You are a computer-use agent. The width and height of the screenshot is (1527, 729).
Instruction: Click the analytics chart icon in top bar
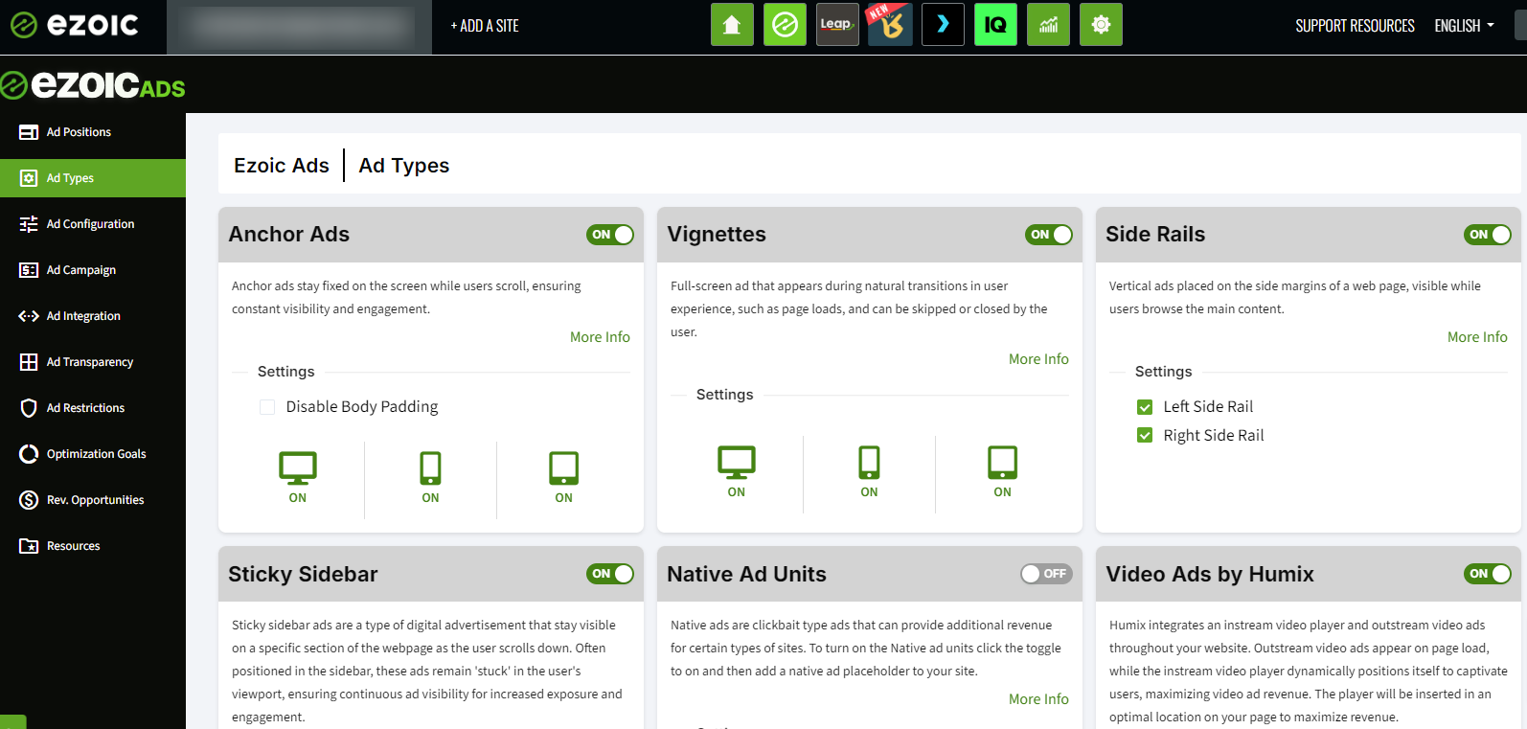point(1048,25)
